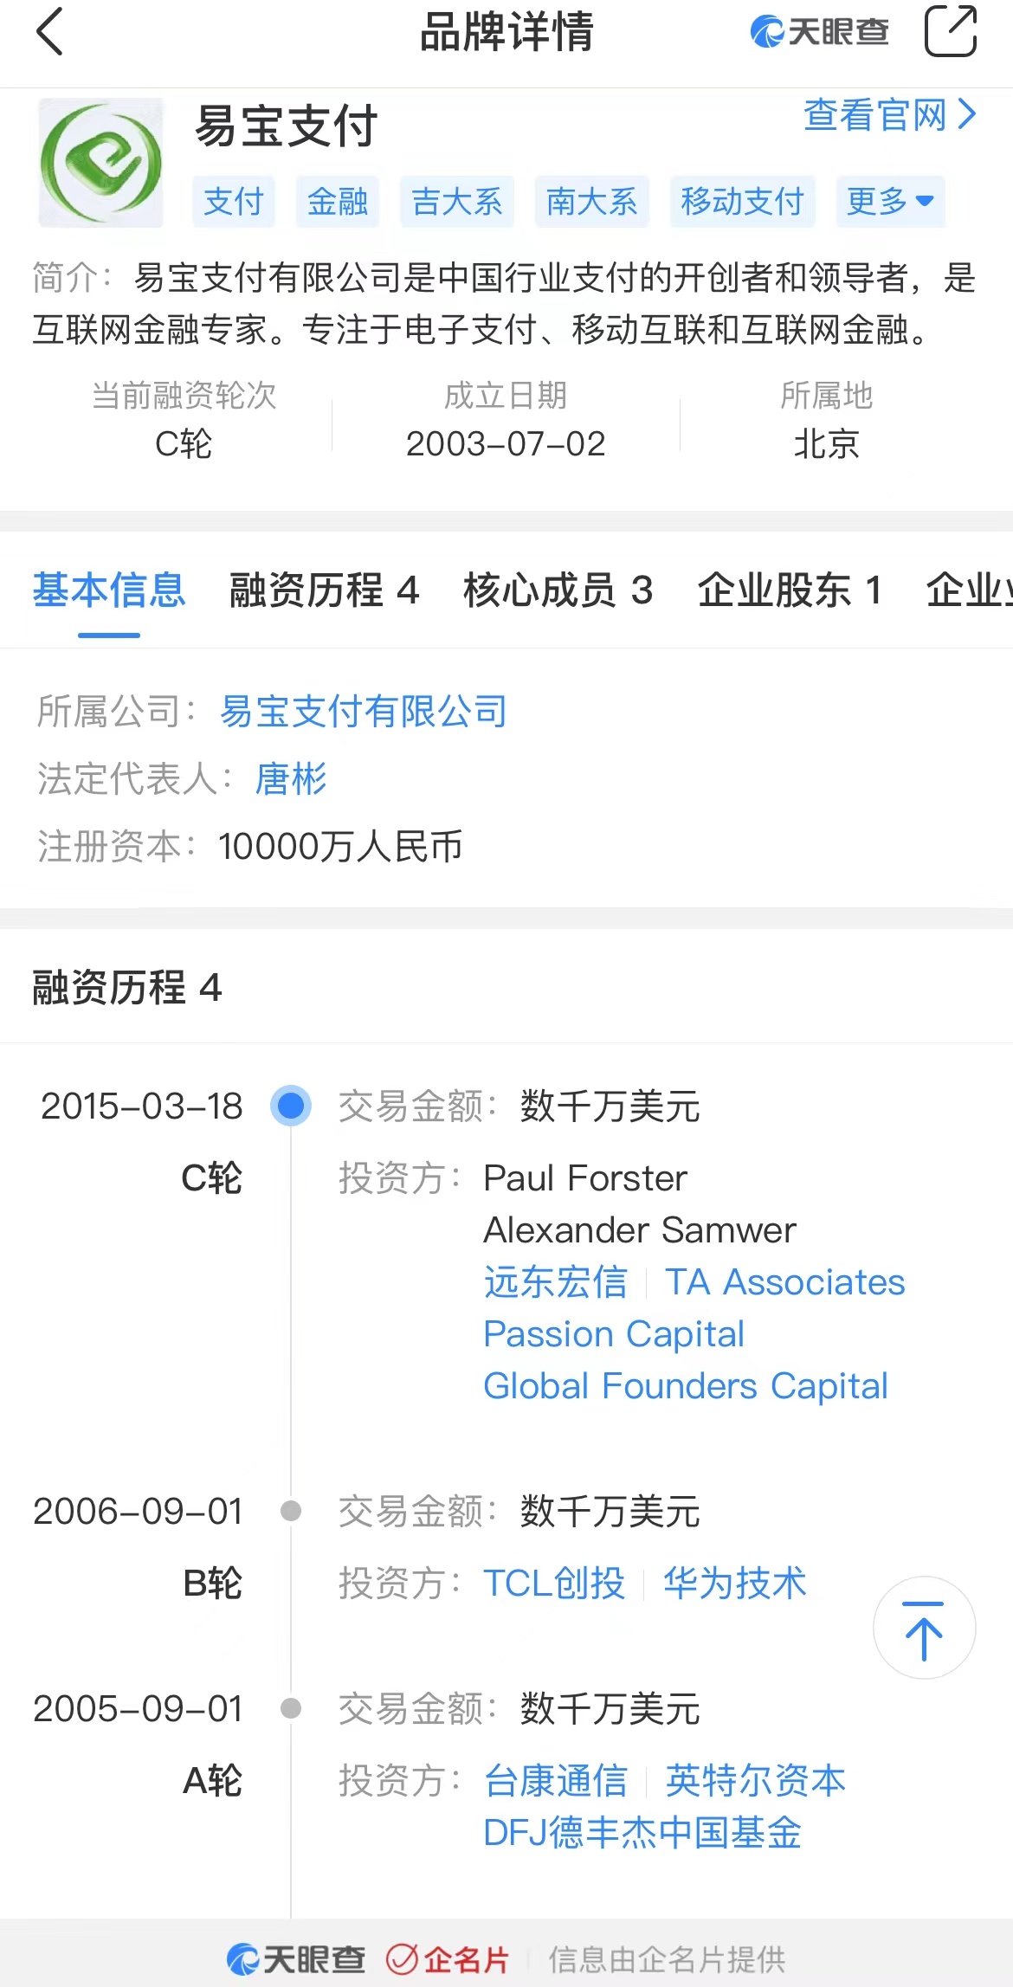
Task: Select the 南大系 tag
Action: (592, 202)
